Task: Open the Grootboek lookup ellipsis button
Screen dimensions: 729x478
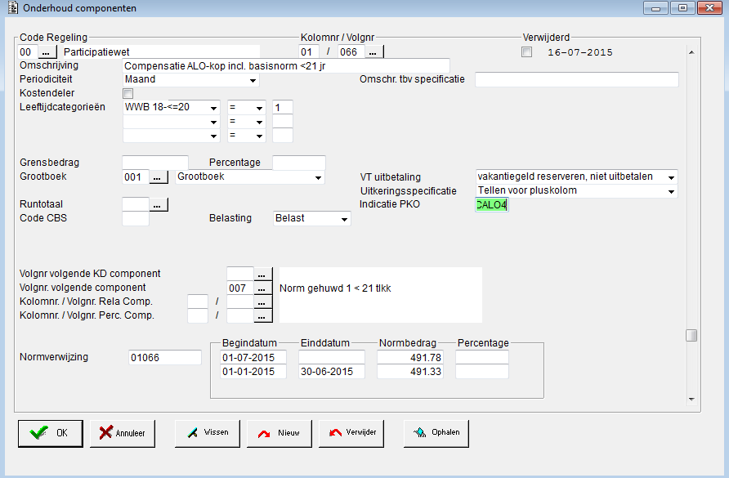Action: tap(158, 177)
